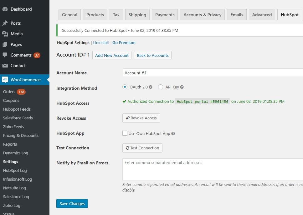303x215 pixels.
Task: Click the Add New Account button
Action: pos(112,55)
